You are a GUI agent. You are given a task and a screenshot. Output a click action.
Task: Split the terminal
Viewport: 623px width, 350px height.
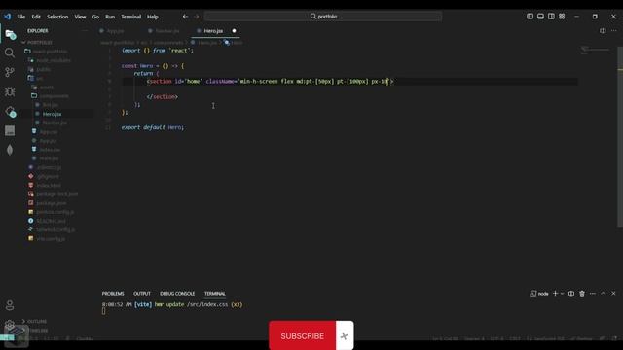click(x=571, y=294)
